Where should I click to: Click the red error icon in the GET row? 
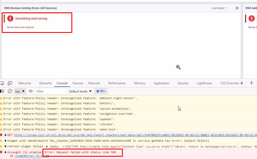click(1, 135)
